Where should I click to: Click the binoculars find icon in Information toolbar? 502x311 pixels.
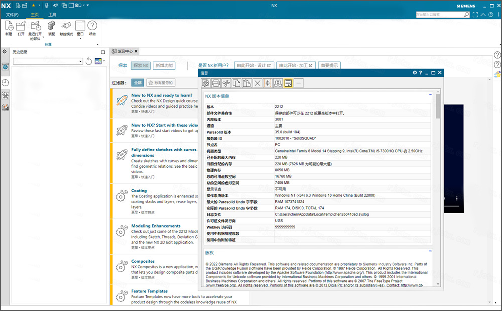click(278, 83)
